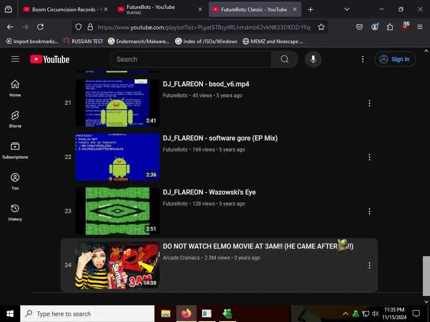Open Home in the sidebar

click(15, 88)
